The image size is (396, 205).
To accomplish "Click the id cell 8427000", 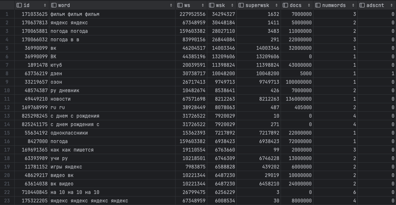I will 32,141.
